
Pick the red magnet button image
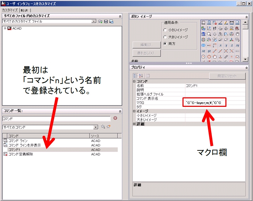coord(237,28)
